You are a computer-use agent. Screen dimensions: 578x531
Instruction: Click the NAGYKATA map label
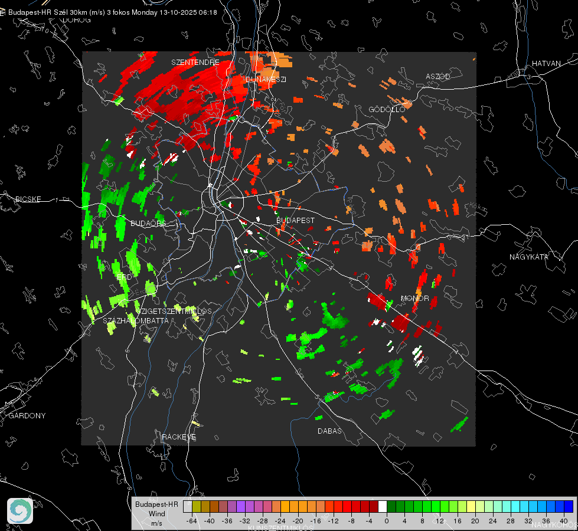528,257
